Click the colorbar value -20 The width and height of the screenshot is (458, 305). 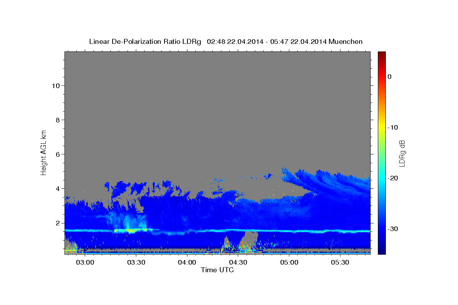(x=393, y=178)
